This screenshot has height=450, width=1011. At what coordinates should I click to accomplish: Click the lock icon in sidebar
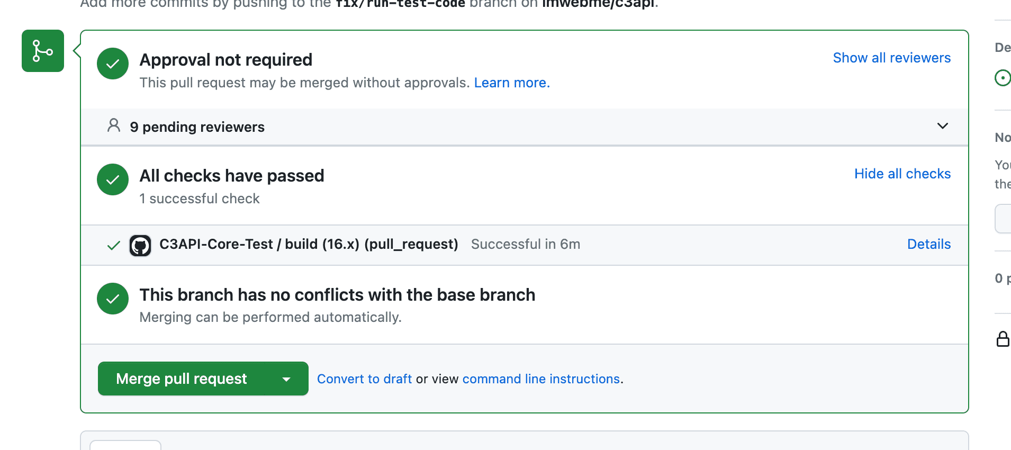(x=1003, y=339)
